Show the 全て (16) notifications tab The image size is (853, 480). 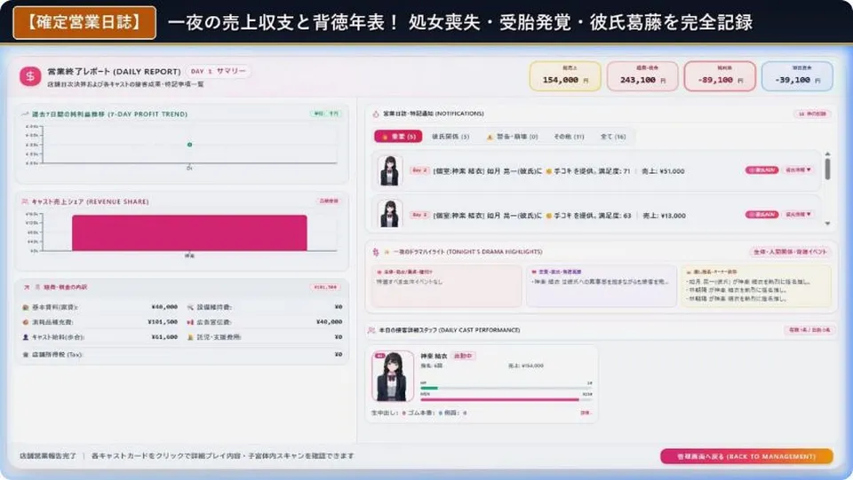coord(613,137)
